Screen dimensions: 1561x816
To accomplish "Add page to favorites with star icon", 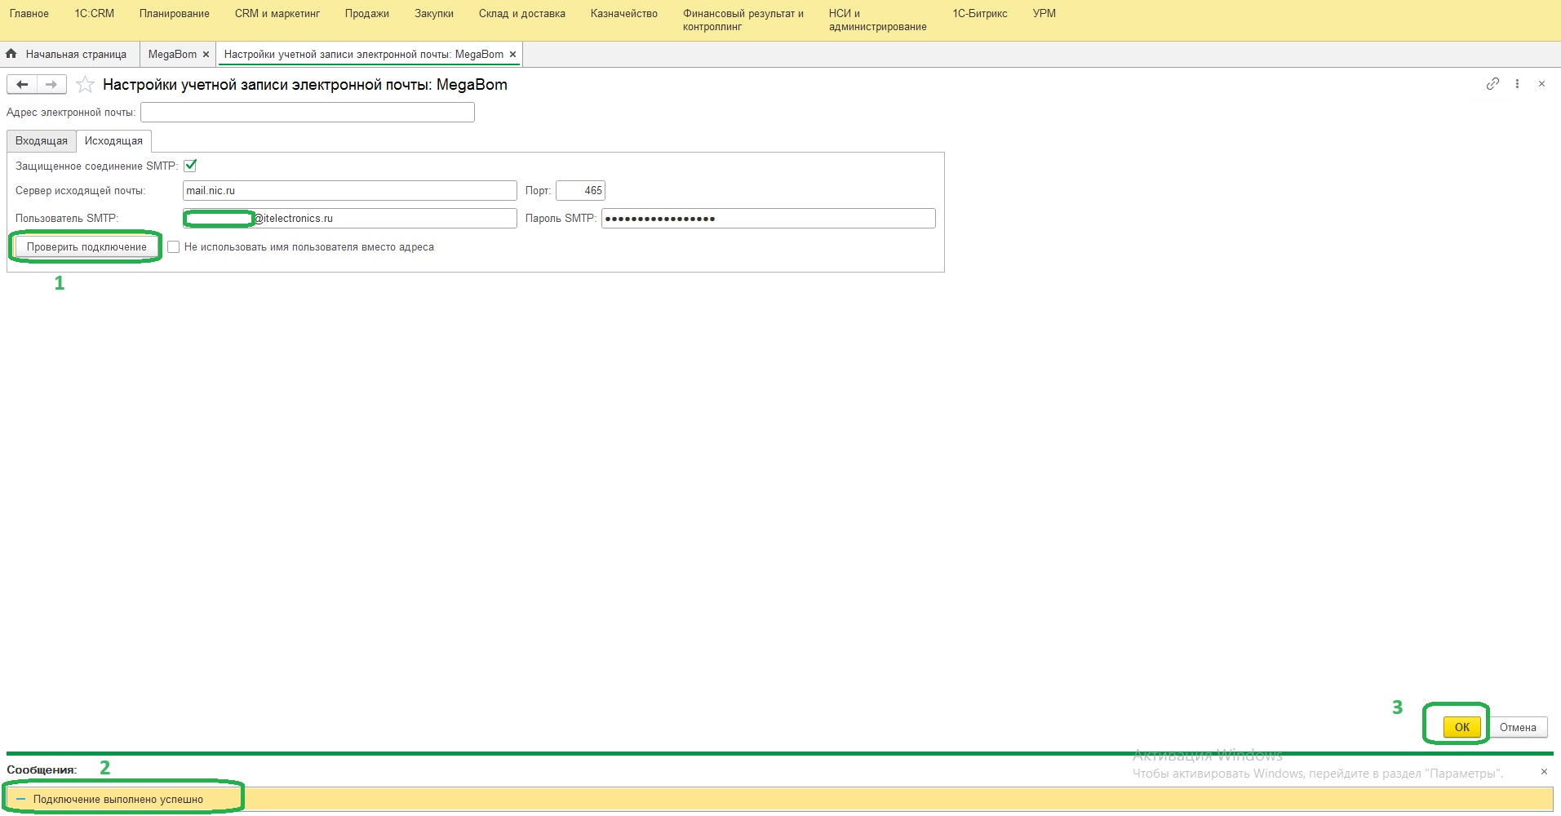I will coord(85,85).
